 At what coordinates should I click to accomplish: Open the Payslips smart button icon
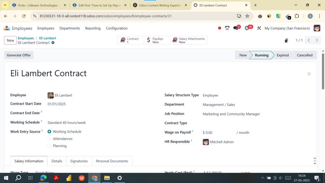click(149, 40)
